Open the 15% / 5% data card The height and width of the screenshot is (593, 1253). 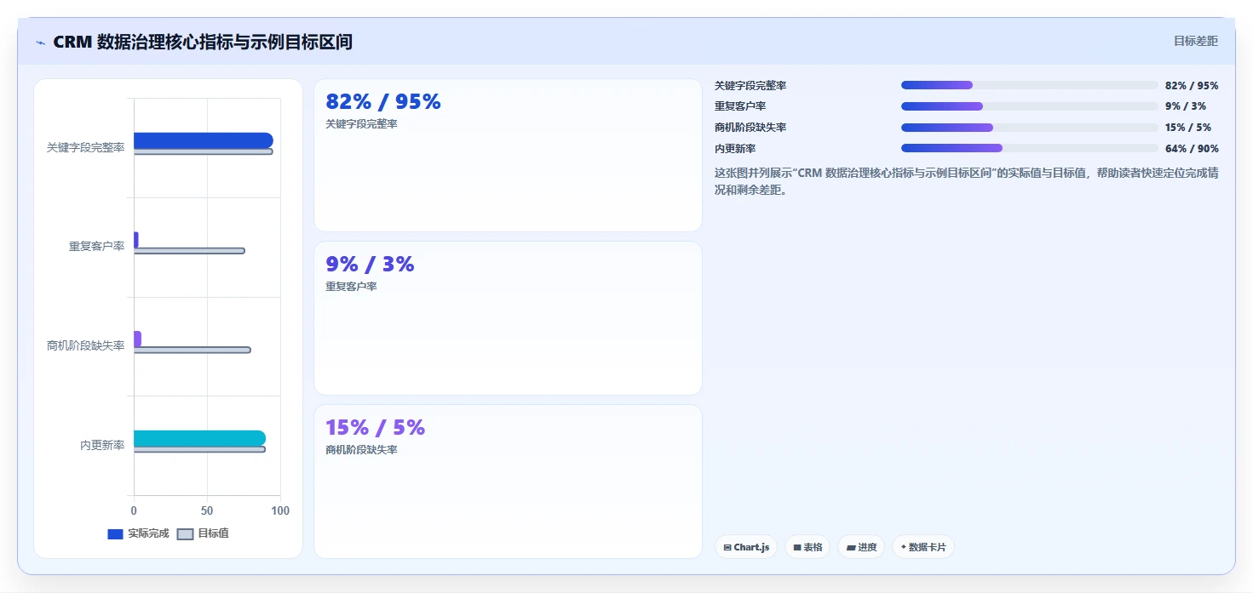point(508,482)
